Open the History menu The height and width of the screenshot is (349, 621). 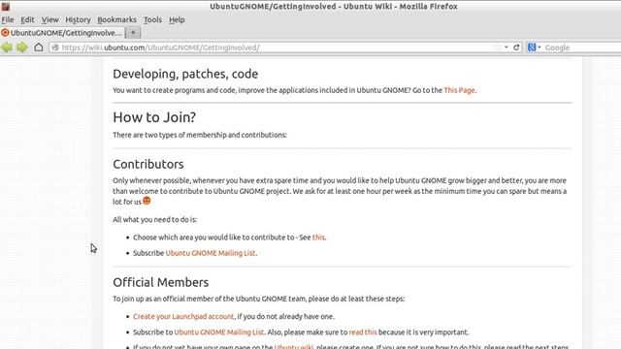[x=78, y=19]
